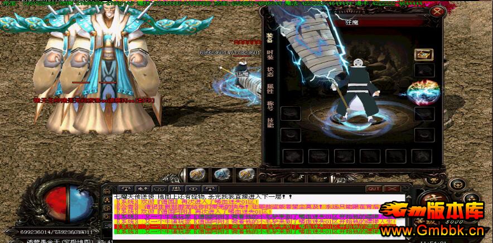
Task: Use the first skill in quick bar
Action: tap(196, 175)
